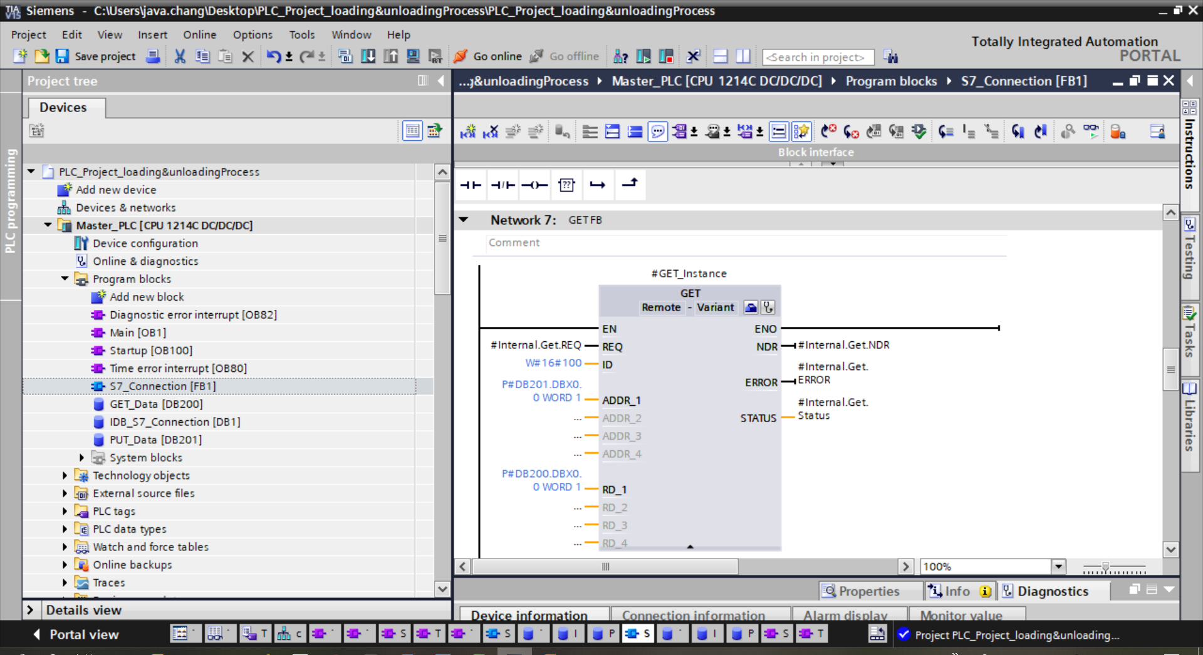This screenshot has width=1203, height=655.
Task: Click the Undo arrow icon
Action: coord(273,56)
